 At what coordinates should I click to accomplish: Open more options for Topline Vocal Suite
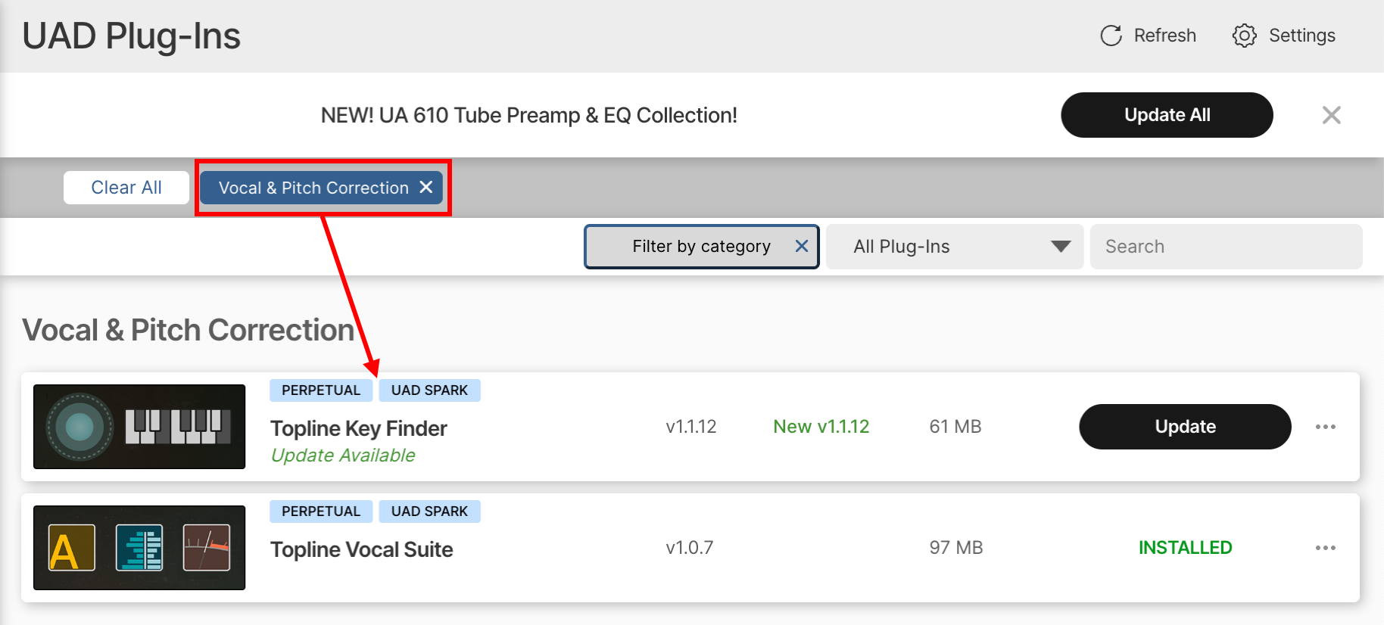(x=1326, y=548)
